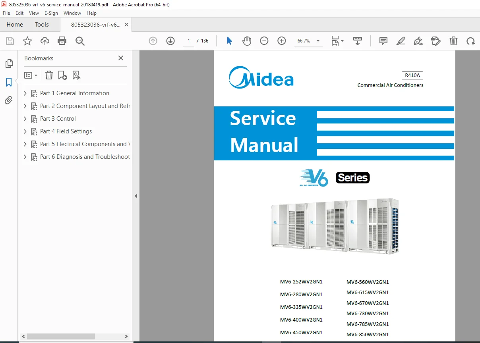Image resolution: width=480 pixels, height=343 pixels.
Task: Open Part 1 General Information bookmark
Action: pos(75,93)
